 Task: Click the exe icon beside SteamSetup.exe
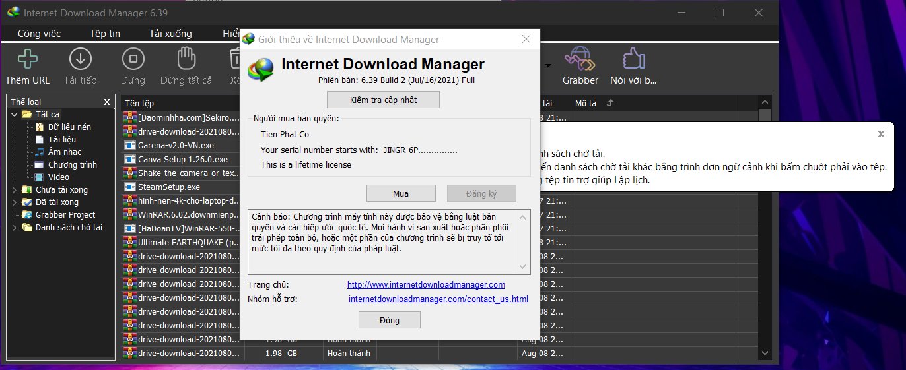point(130,187)
